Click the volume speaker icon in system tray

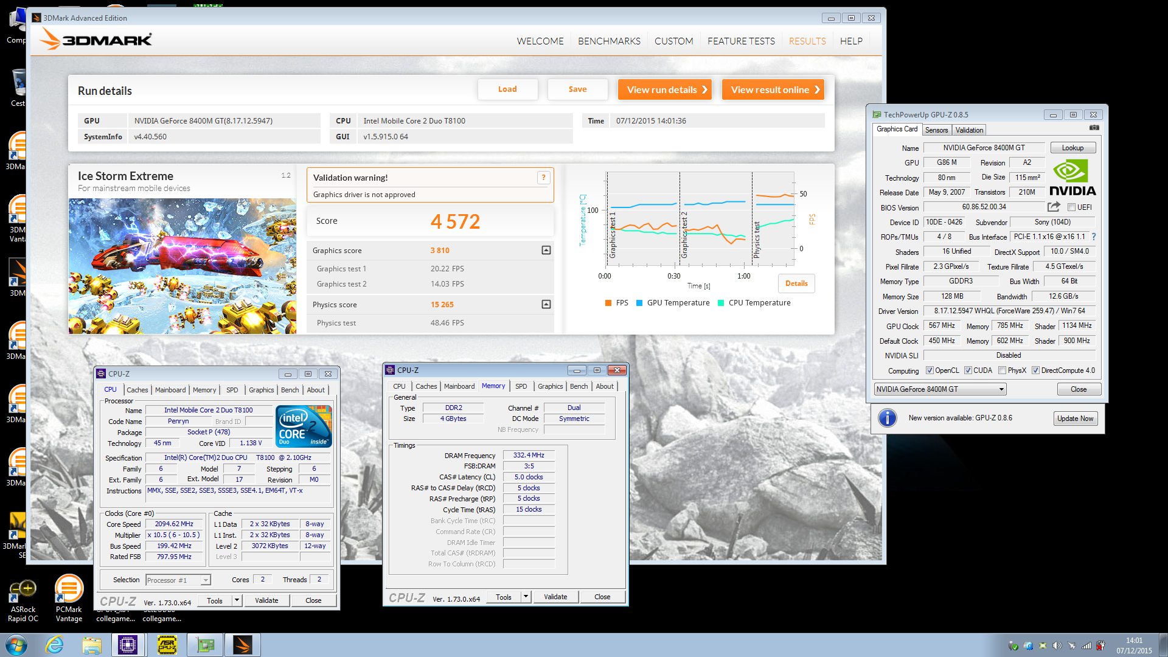point(1057,645)
